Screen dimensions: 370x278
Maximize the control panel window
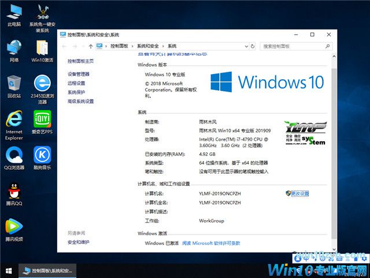(312, 35)
